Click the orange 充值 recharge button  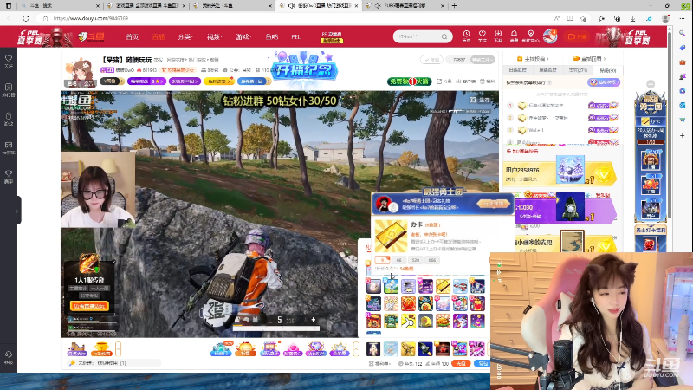(461, 363)
